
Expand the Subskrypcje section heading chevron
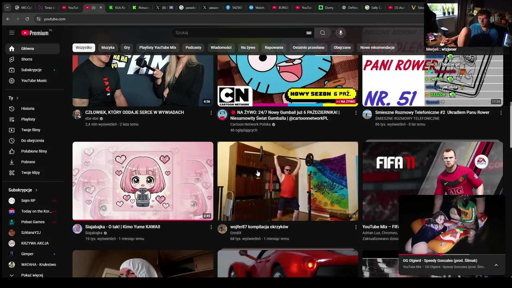[x=36, y=190]
